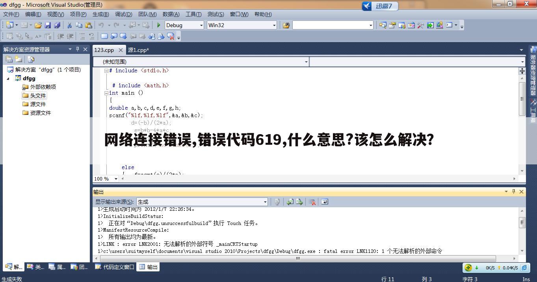Viewport: 537px width, 282px height.
Task: Click the Open File folder icon
Action: click(38, 25)
